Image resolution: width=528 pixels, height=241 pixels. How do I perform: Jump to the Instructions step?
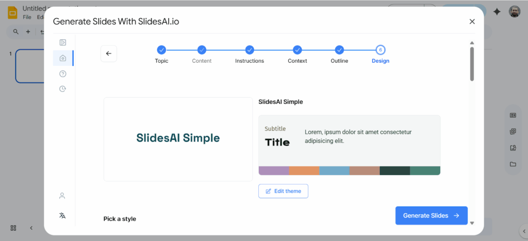(250, 50)
